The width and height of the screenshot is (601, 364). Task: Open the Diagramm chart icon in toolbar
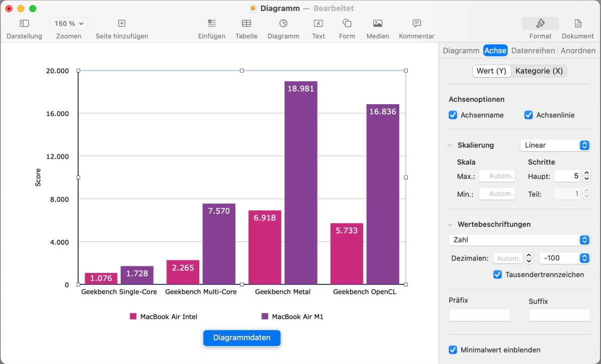coord(283,24)
